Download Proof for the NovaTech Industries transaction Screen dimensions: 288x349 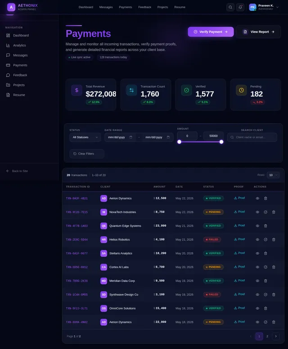239,212
